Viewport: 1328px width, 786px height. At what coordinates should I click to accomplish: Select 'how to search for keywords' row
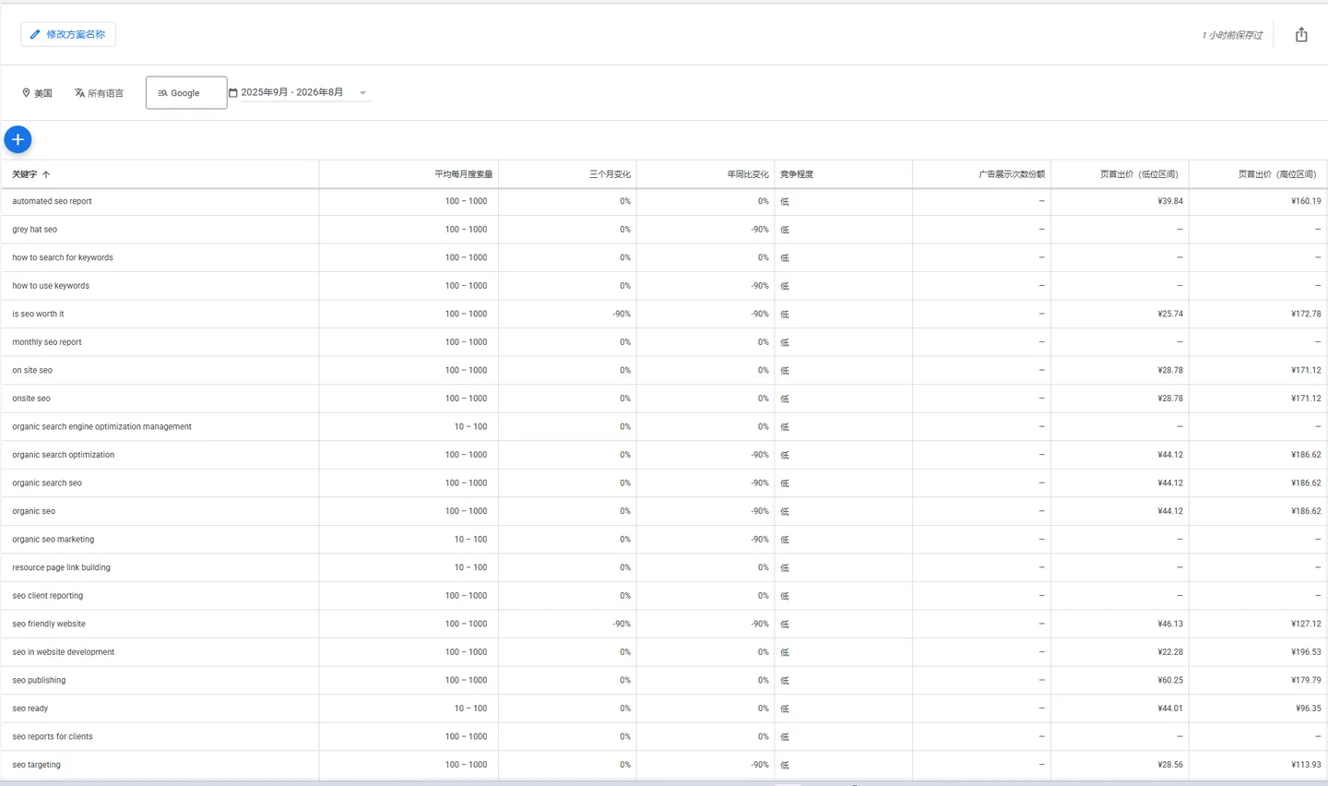(x=664, y=257)
